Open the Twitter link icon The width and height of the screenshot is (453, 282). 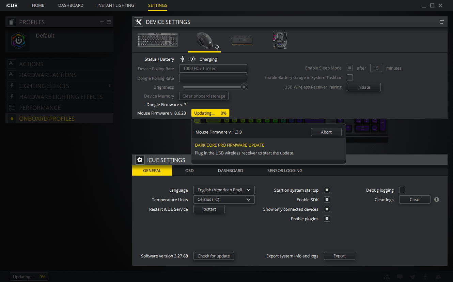[x=413, y=277]
